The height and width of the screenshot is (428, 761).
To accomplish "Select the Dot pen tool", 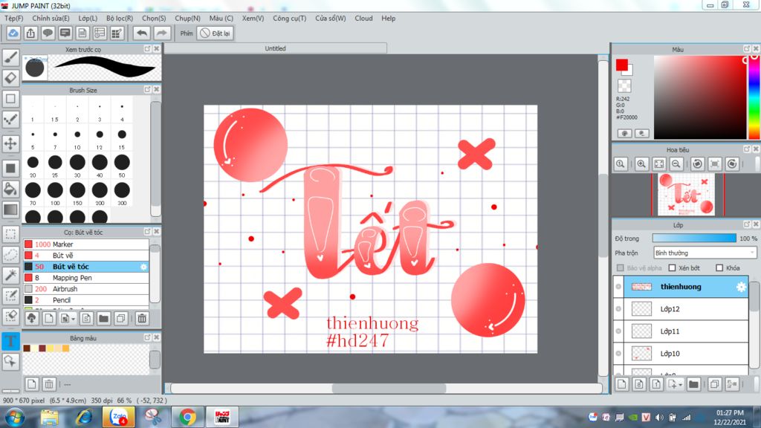I will pos(10,120).
